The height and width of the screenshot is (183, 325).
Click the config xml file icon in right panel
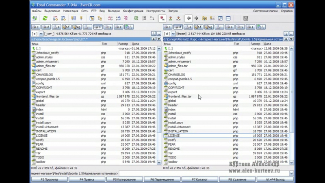[166, 83]
